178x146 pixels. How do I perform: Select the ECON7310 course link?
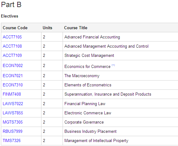coord(13,85)
